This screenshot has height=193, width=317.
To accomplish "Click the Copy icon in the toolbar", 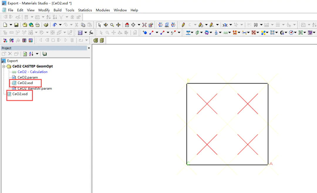I will (x=83, y=25).
